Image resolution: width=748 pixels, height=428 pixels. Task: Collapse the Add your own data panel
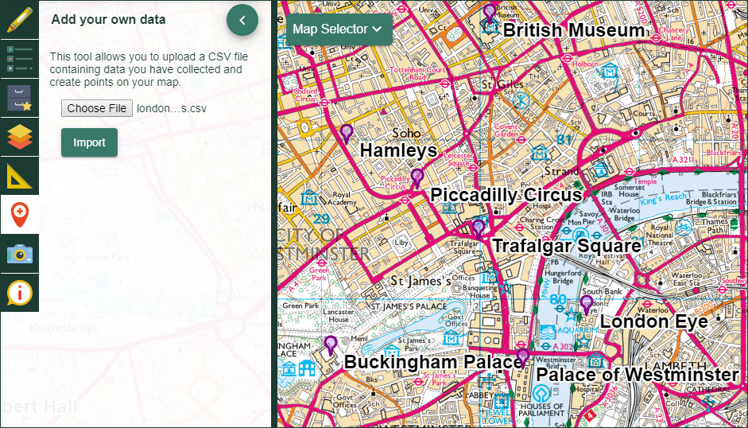pyautogui.click(x=242, y=20)
